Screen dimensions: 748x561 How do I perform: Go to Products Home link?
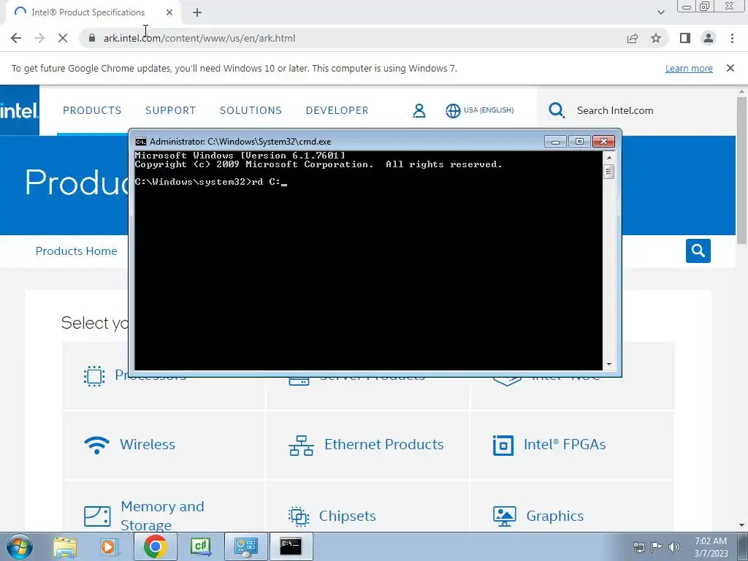point(76,251)
